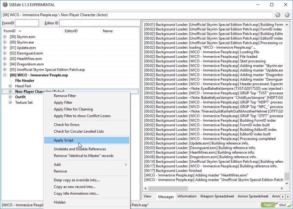Choose Remove from context menu

87,171
